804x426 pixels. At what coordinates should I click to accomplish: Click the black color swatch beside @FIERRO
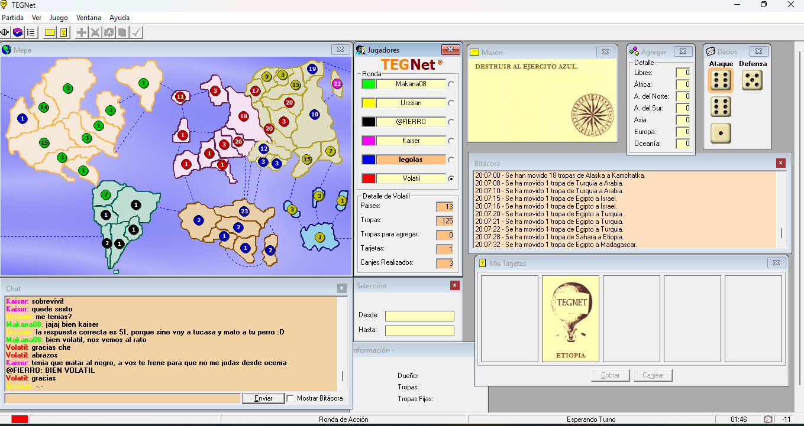coord(369,122)
